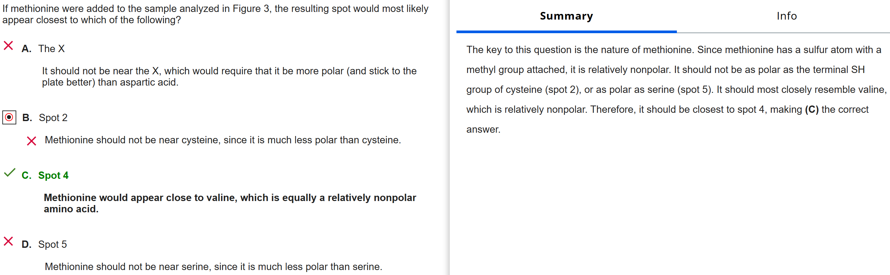Click the green letter C. label
The height and width of the screenshot is (275, 890).
26,175
